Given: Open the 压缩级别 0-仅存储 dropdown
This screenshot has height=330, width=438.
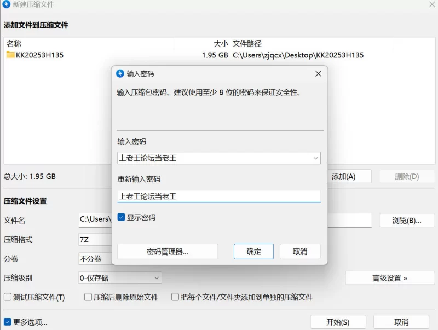Looking at the screenshot, I should coord(120,278).
